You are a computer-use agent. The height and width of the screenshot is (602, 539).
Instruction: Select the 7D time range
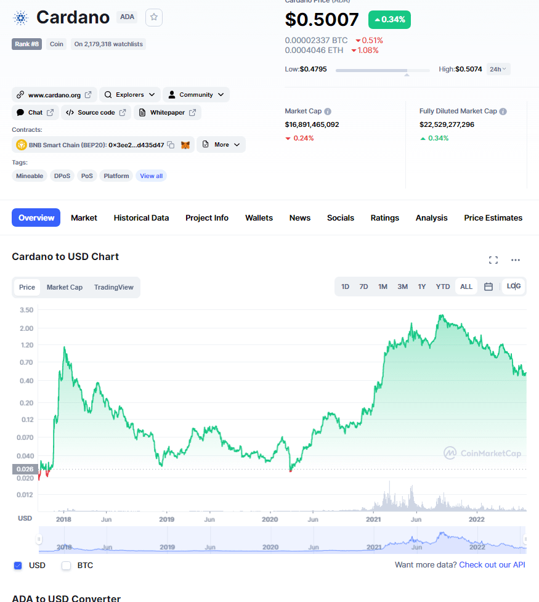(x=363, y=287)
